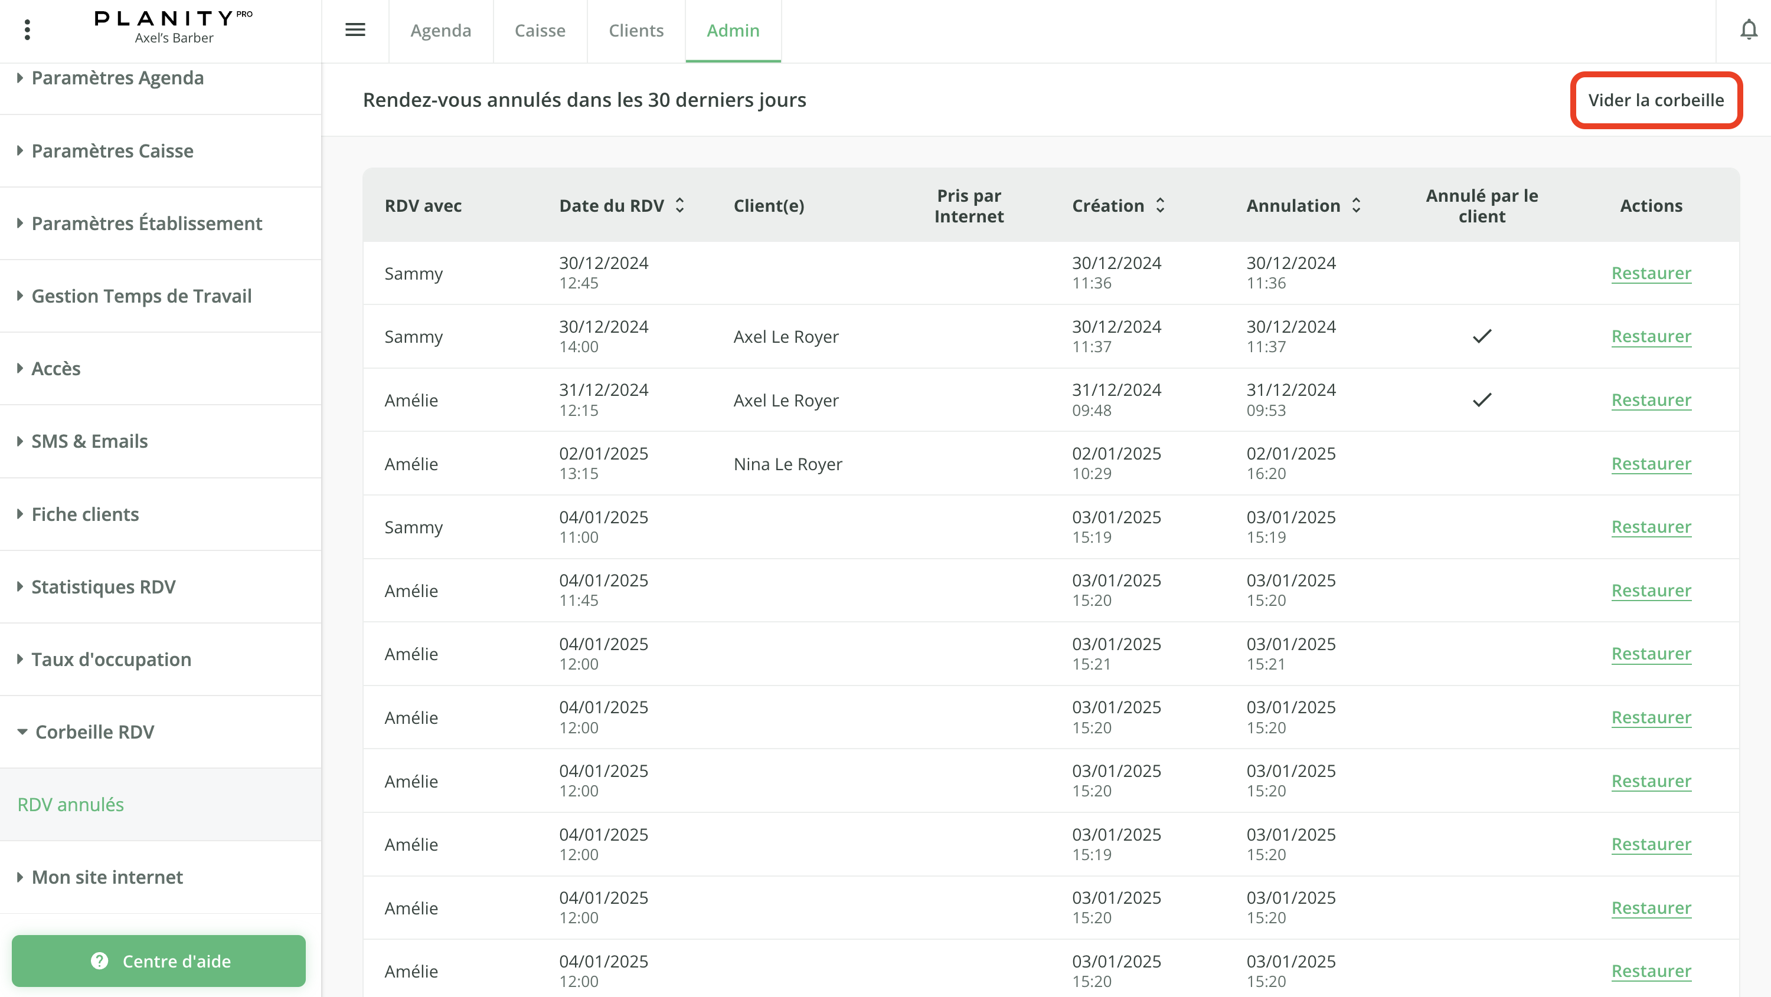1771x997 pixels.
Task: Restaurer the appointment with Nina Le Royer
Action: coord(1651,463)
